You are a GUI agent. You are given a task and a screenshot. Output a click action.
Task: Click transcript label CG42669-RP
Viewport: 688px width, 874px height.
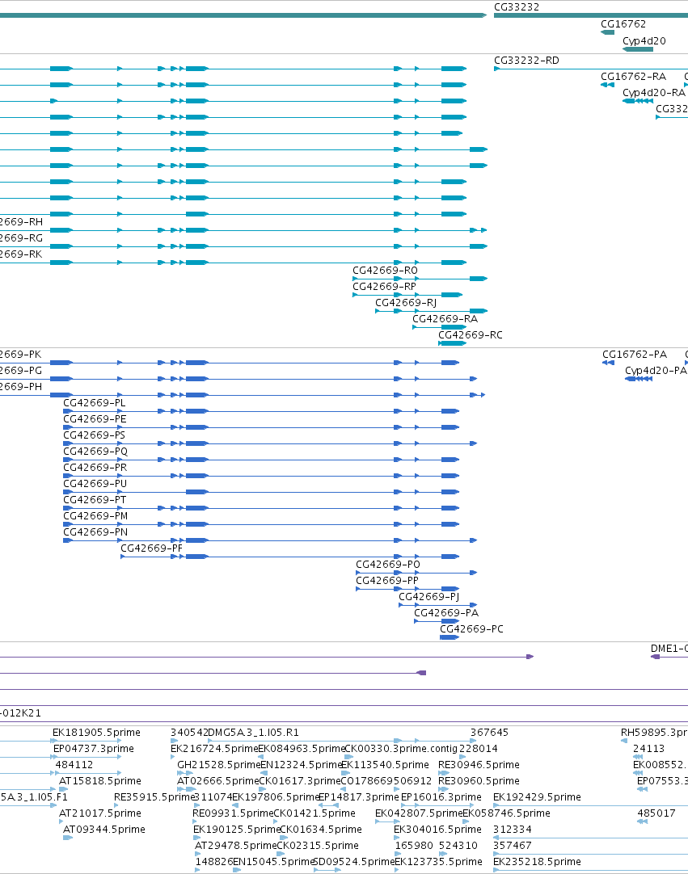(384, 287)
